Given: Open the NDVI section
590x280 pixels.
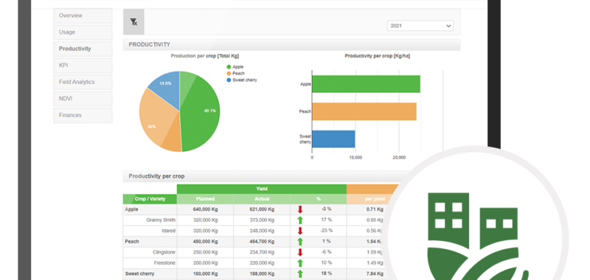Looking at the screenshot, I should coord(83,99).
